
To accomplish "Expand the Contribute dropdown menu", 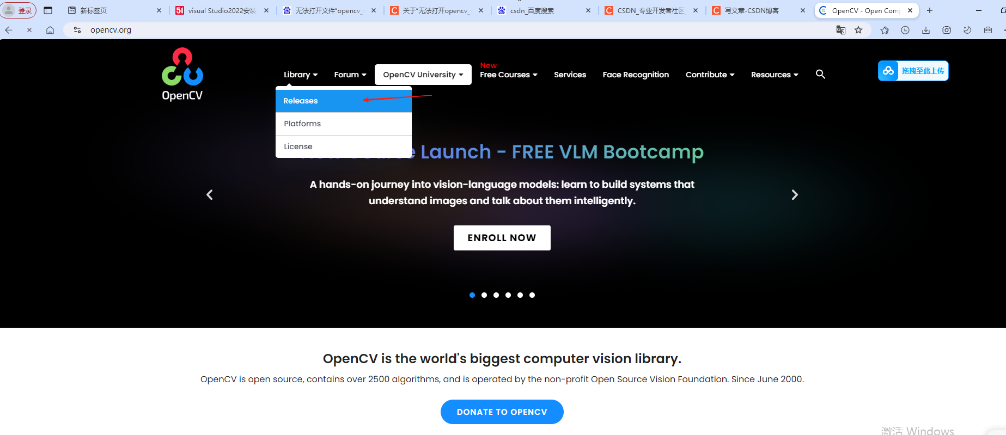I will (x=710, y=75).
